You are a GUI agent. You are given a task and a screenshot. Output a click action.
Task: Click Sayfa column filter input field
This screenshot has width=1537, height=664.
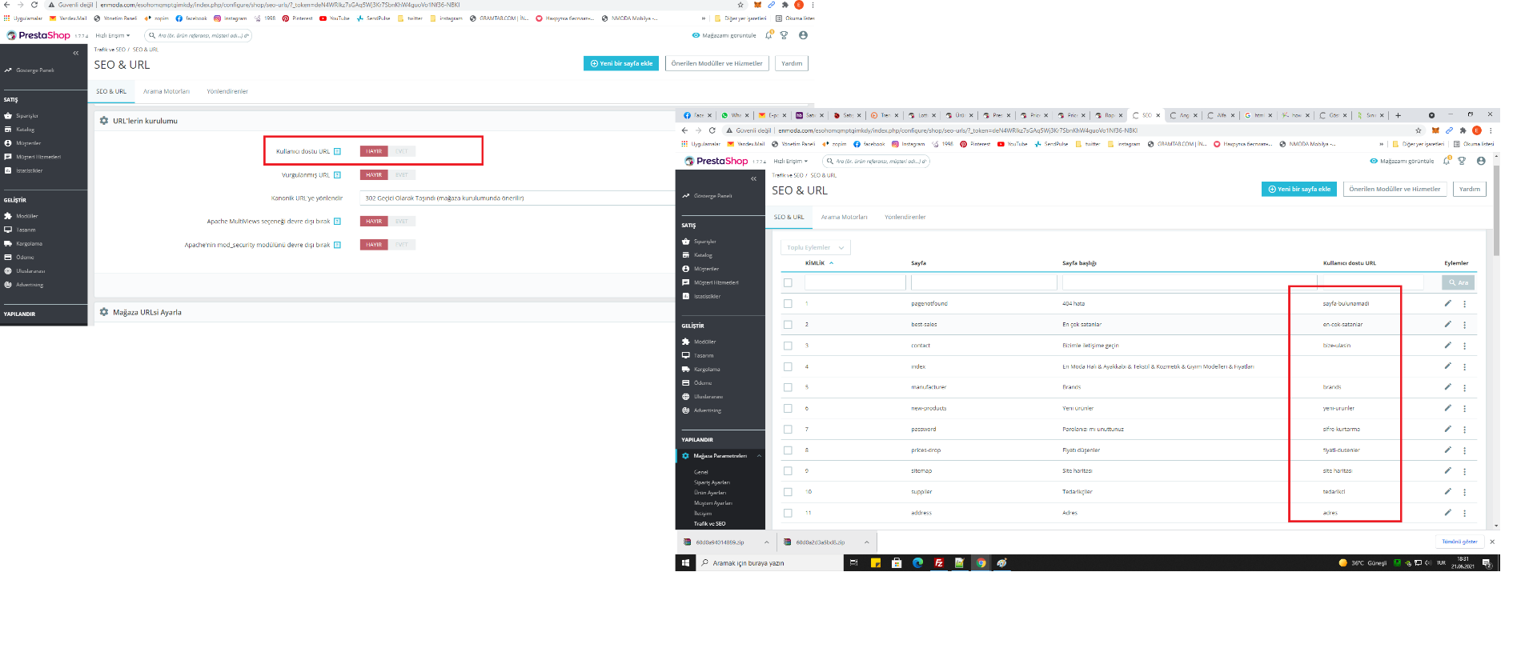click(984, 282)
